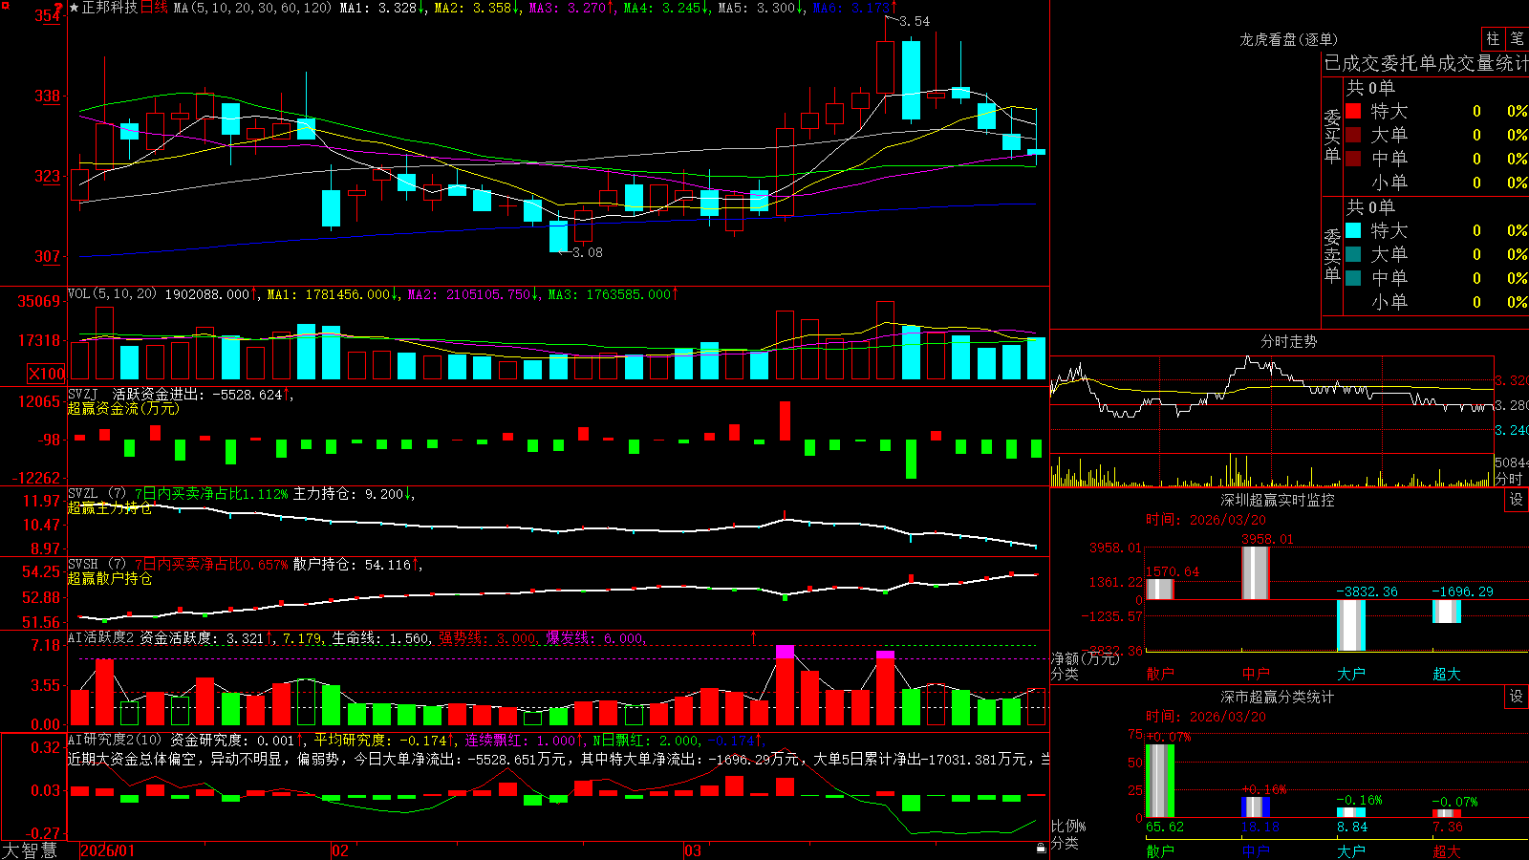Open the red question mark help icon
1529x860 pixels.
coord(58,8)
